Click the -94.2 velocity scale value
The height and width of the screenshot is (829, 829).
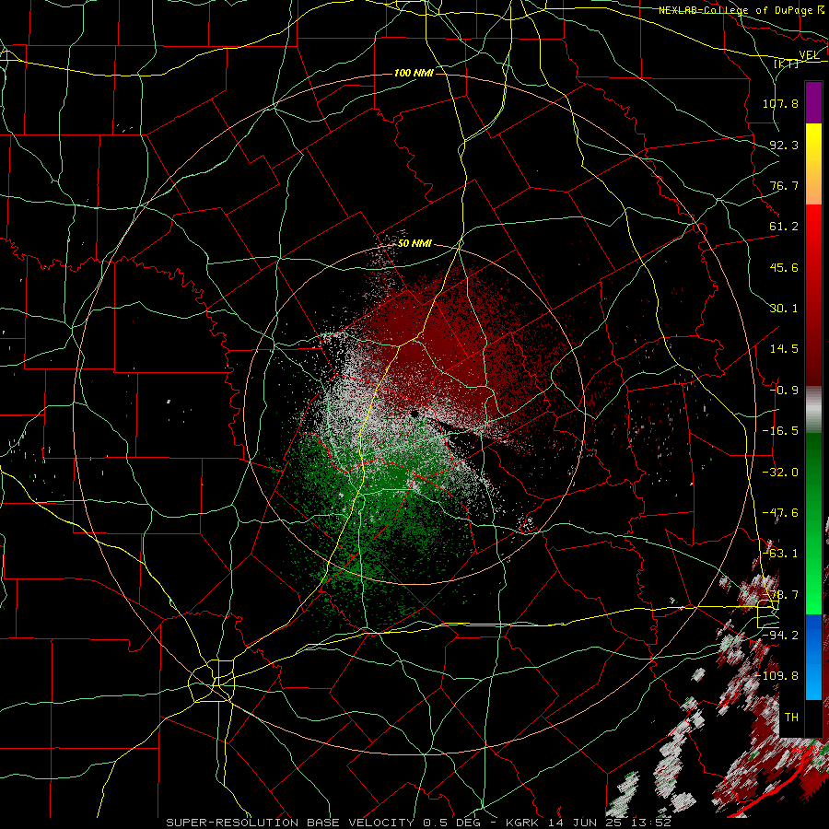click(x=780, y=635)
